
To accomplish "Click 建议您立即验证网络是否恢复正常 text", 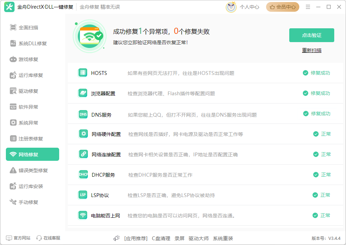I will click(x=151, y=42).
